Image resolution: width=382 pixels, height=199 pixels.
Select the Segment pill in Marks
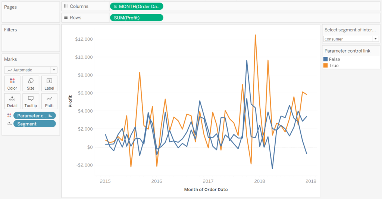[x=35, y=124]
